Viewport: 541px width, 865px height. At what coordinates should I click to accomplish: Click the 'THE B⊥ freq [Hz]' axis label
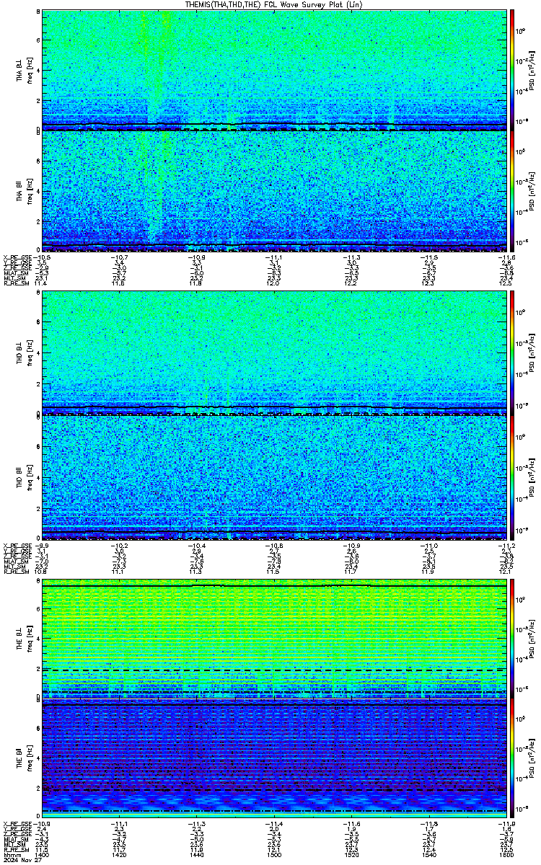(25, 639)
